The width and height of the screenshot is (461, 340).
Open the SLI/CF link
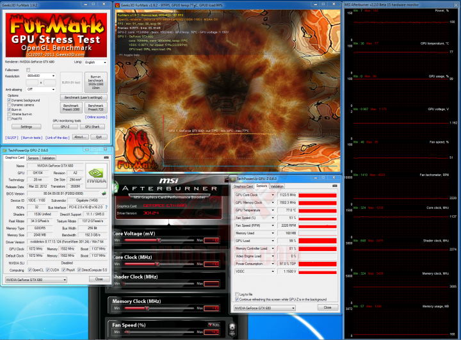point(12,138)
